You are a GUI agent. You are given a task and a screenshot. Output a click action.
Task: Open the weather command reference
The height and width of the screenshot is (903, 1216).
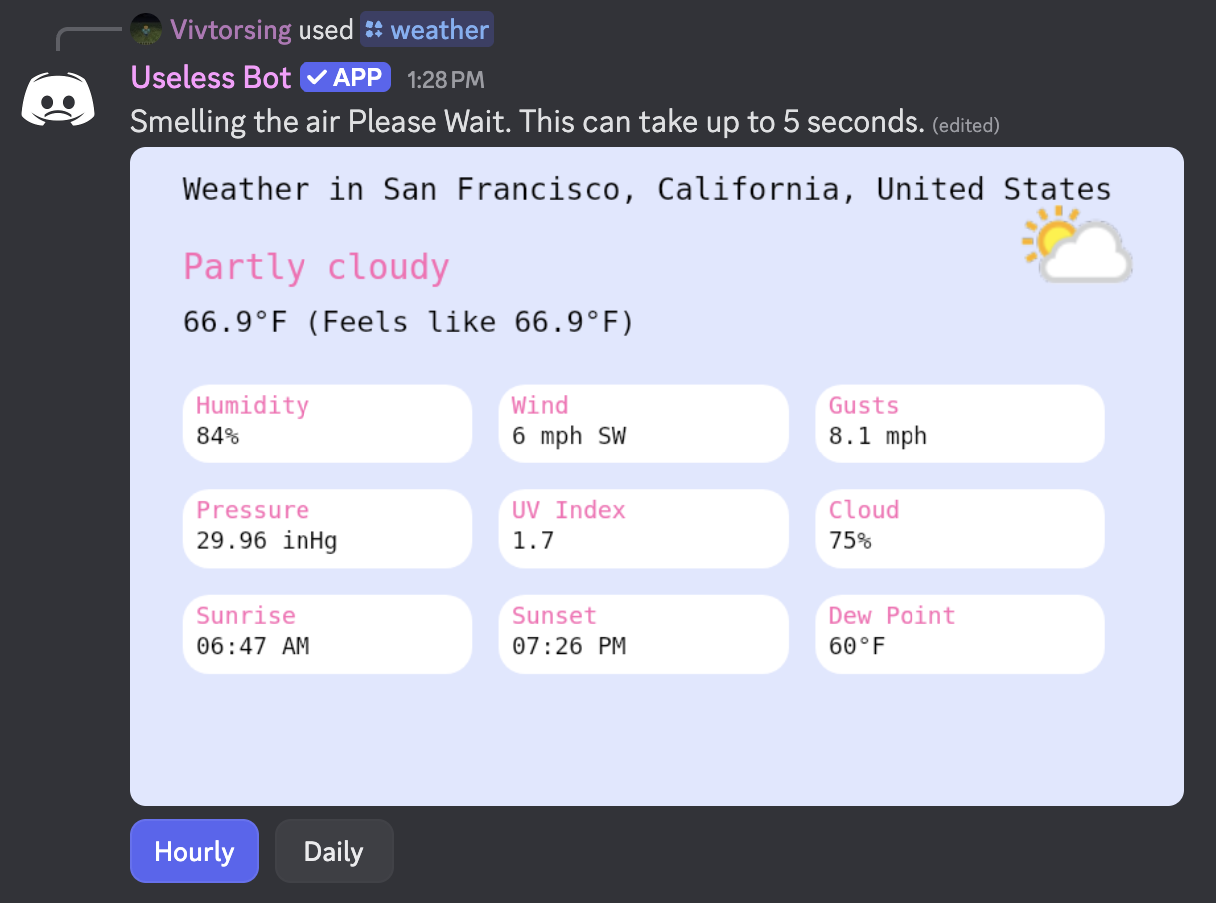[x=427, y=29]
